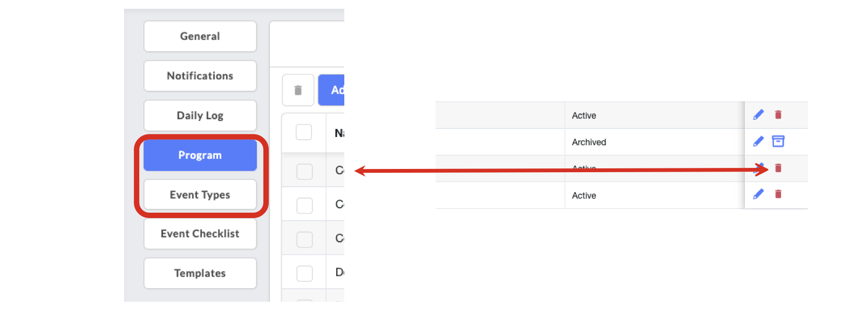Tick the fourth row's checkbox

tap(304, 273)
